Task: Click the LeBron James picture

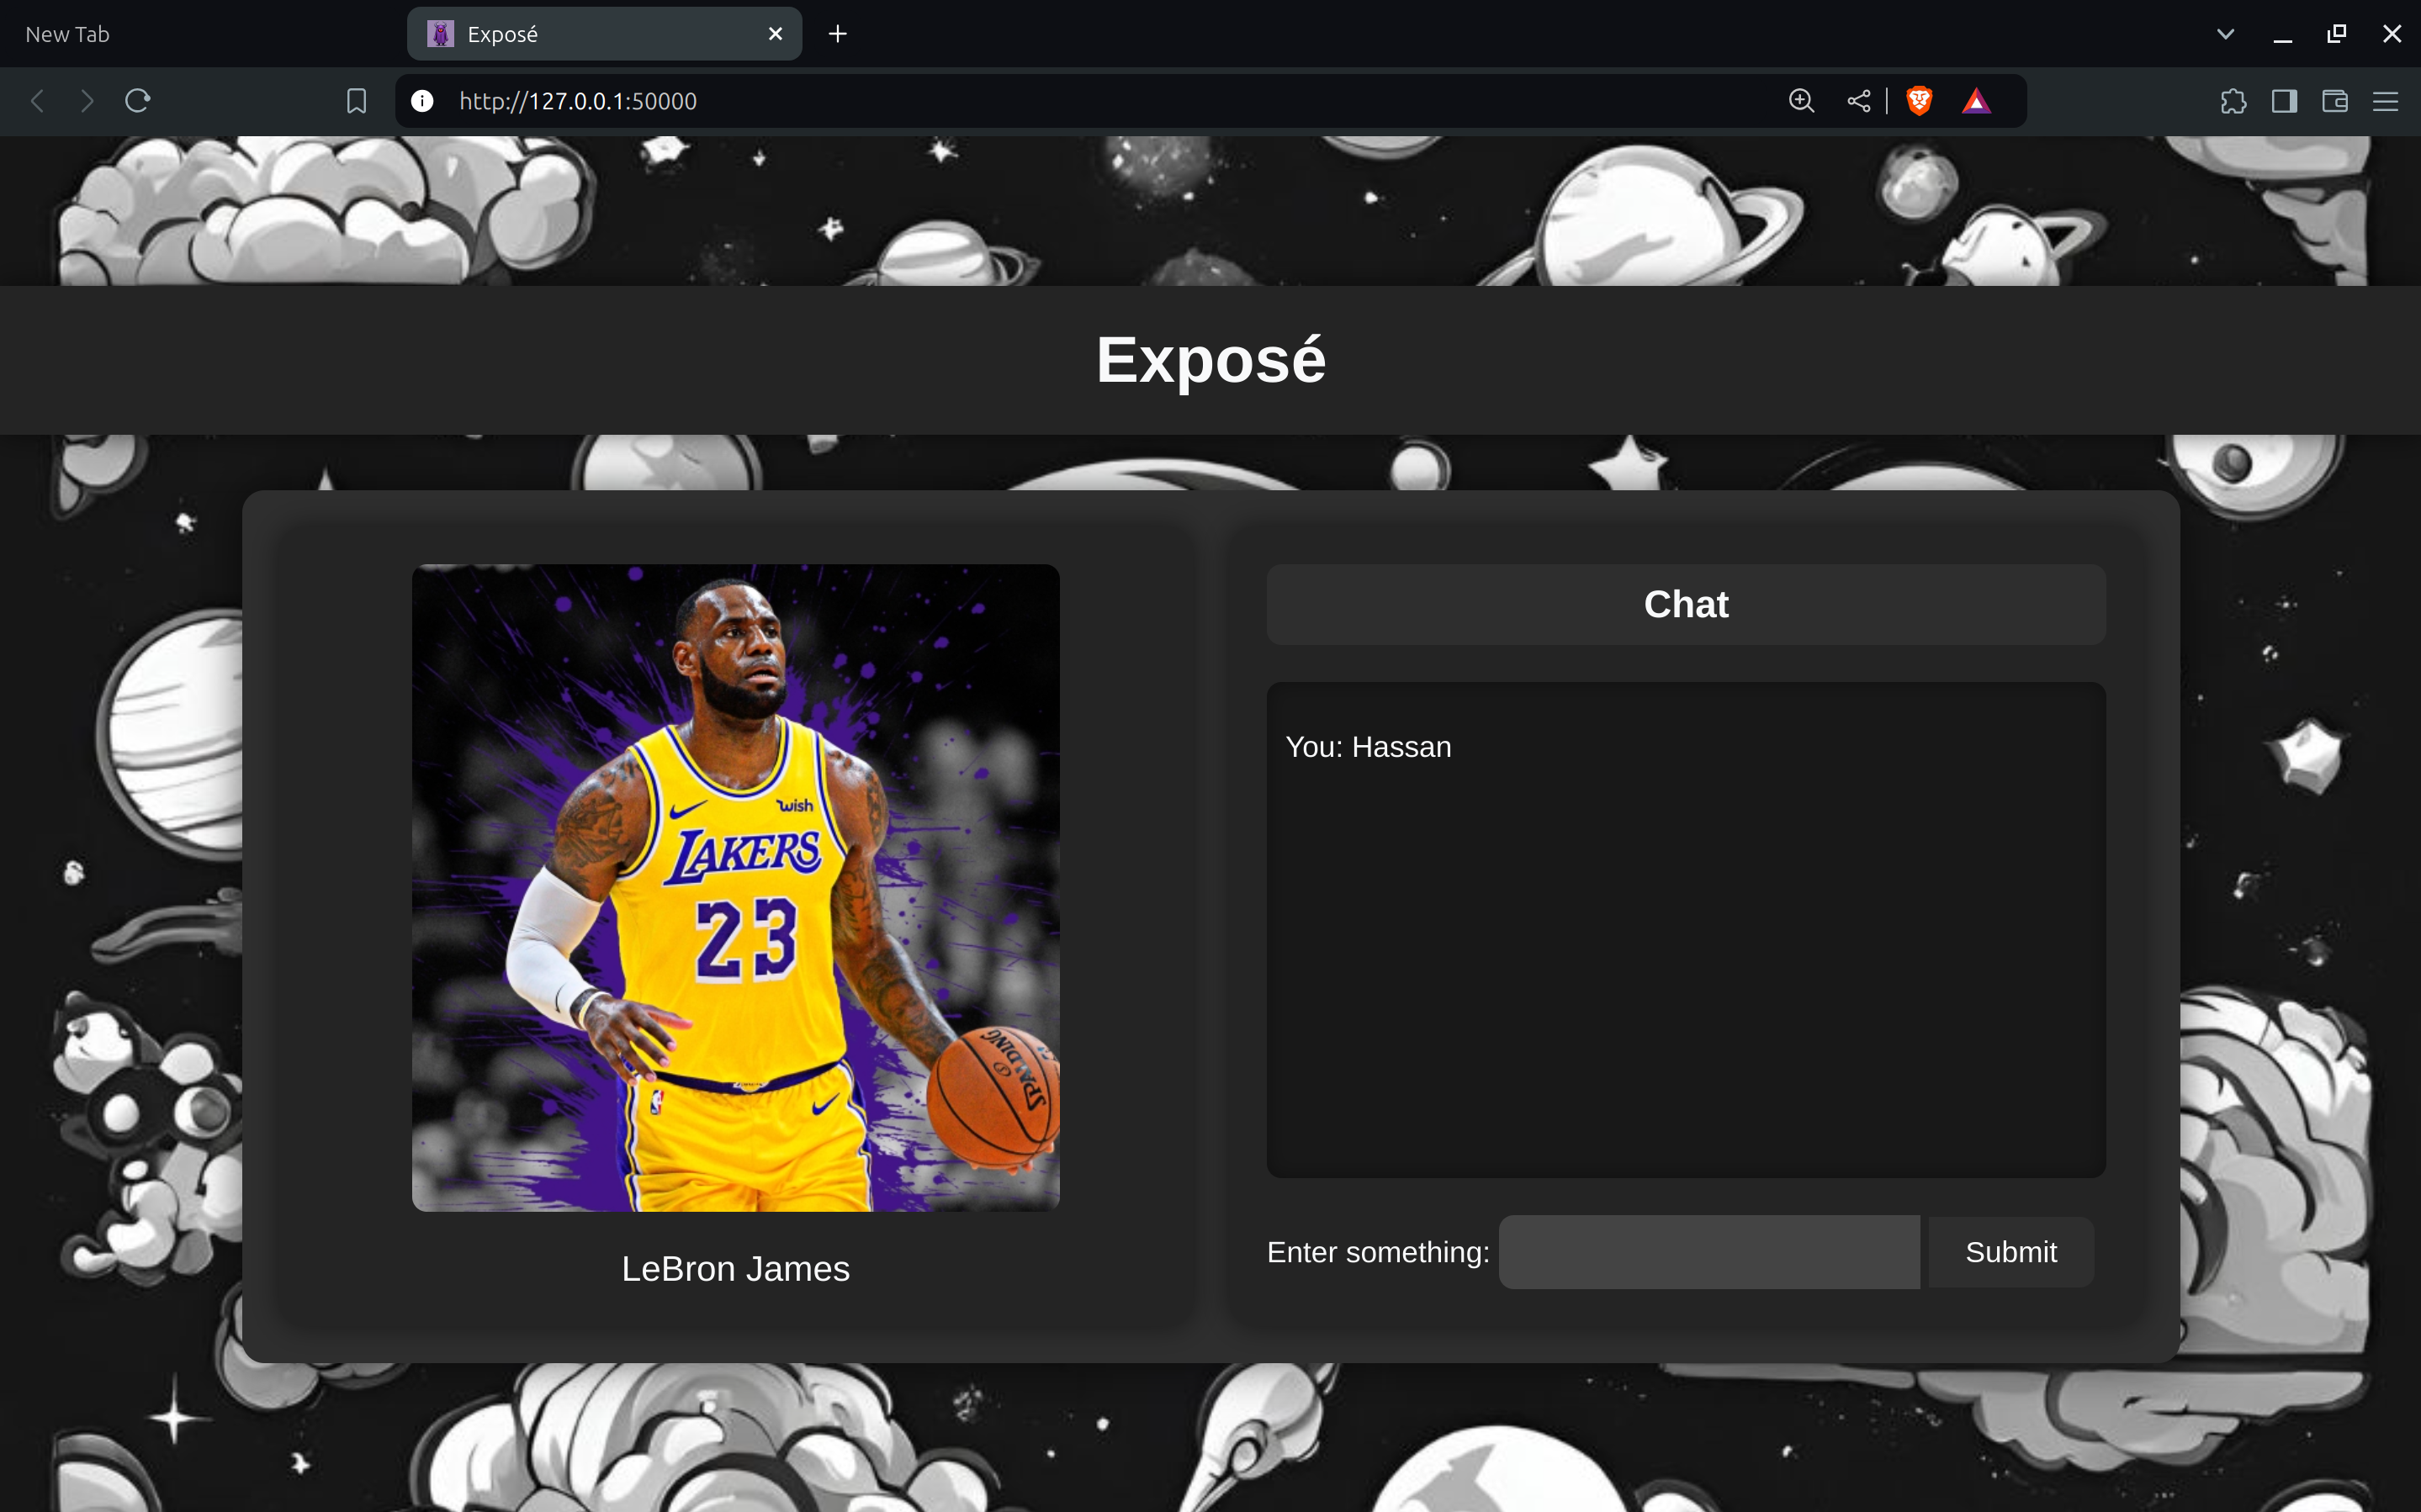Action: click(735, 887)
